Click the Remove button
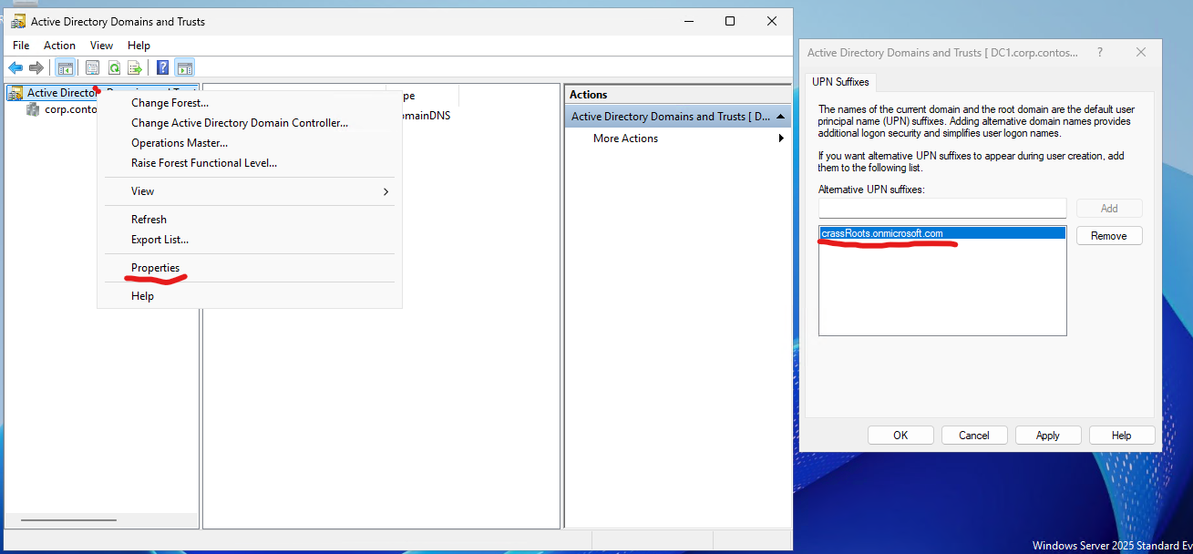1193x554 pixels. click(x=1109, y=236)
